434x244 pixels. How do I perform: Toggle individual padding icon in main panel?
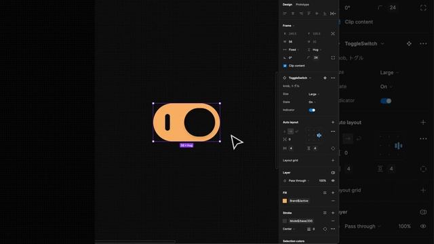[333, 148]
